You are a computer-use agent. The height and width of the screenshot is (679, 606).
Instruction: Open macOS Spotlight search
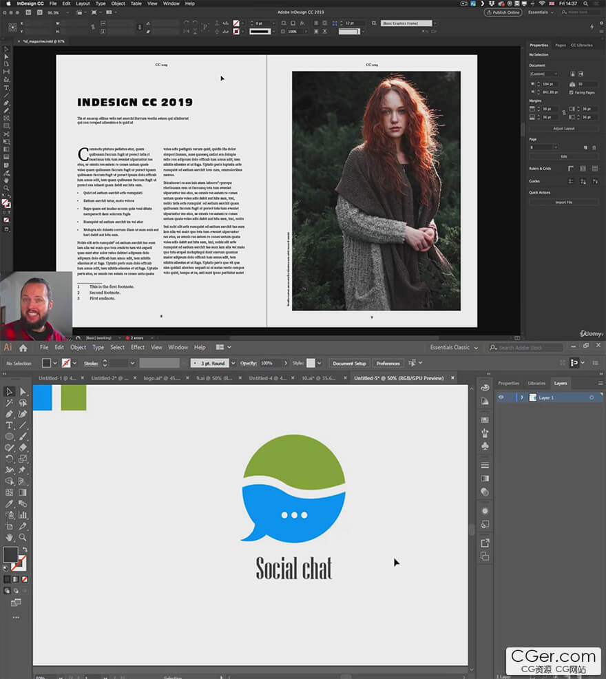pos(585,3)
